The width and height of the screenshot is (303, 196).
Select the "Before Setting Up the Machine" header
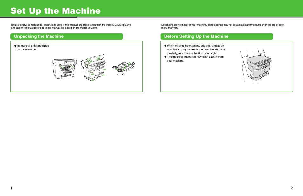196,36
